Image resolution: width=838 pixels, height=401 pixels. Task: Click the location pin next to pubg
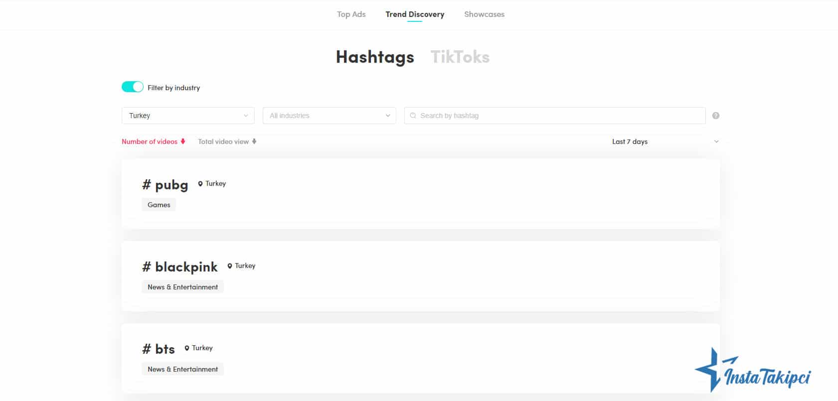pyautogui.click(x=200, y=184)
